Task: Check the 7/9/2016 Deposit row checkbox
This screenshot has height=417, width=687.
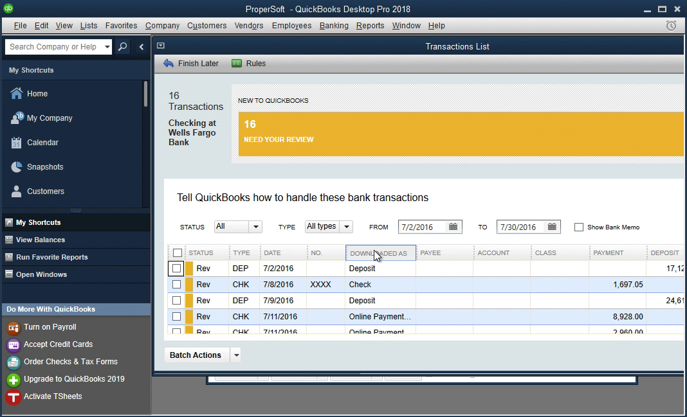Action: click(176, 301)
